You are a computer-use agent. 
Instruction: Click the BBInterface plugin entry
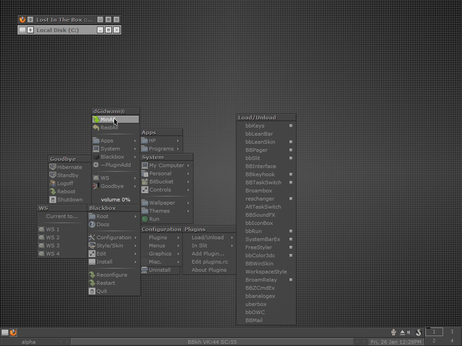[x=266, y=166]
